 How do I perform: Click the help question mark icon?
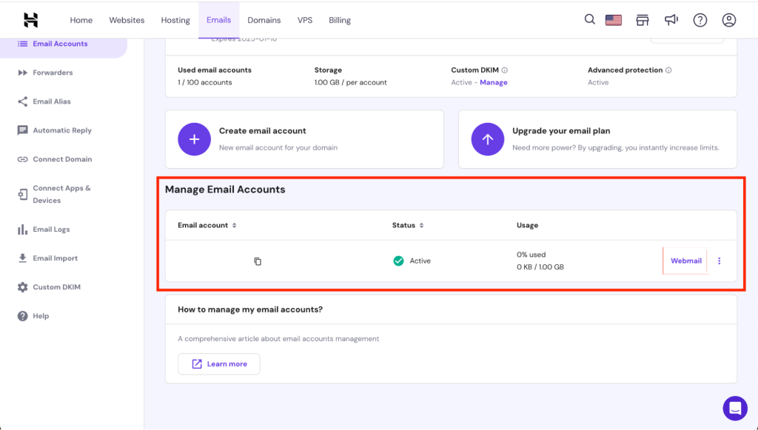click(x=700, y=20)
